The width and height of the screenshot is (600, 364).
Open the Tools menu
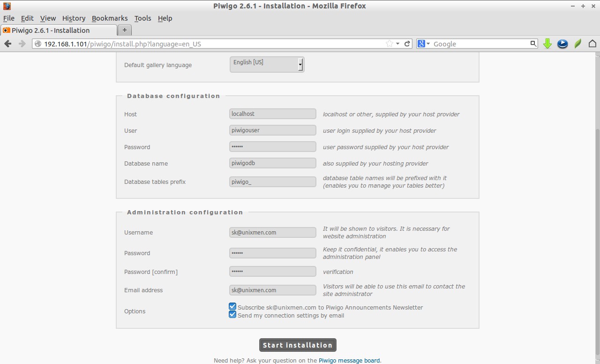tap(142, 18)
